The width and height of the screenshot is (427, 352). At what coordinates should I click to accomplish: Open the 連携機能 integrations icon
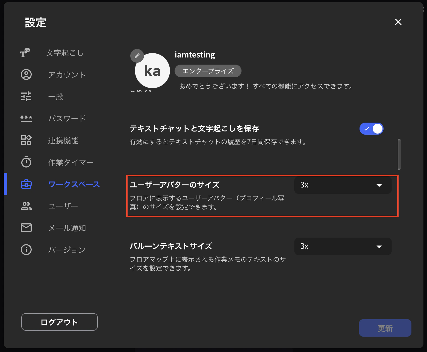coord(26,140)
